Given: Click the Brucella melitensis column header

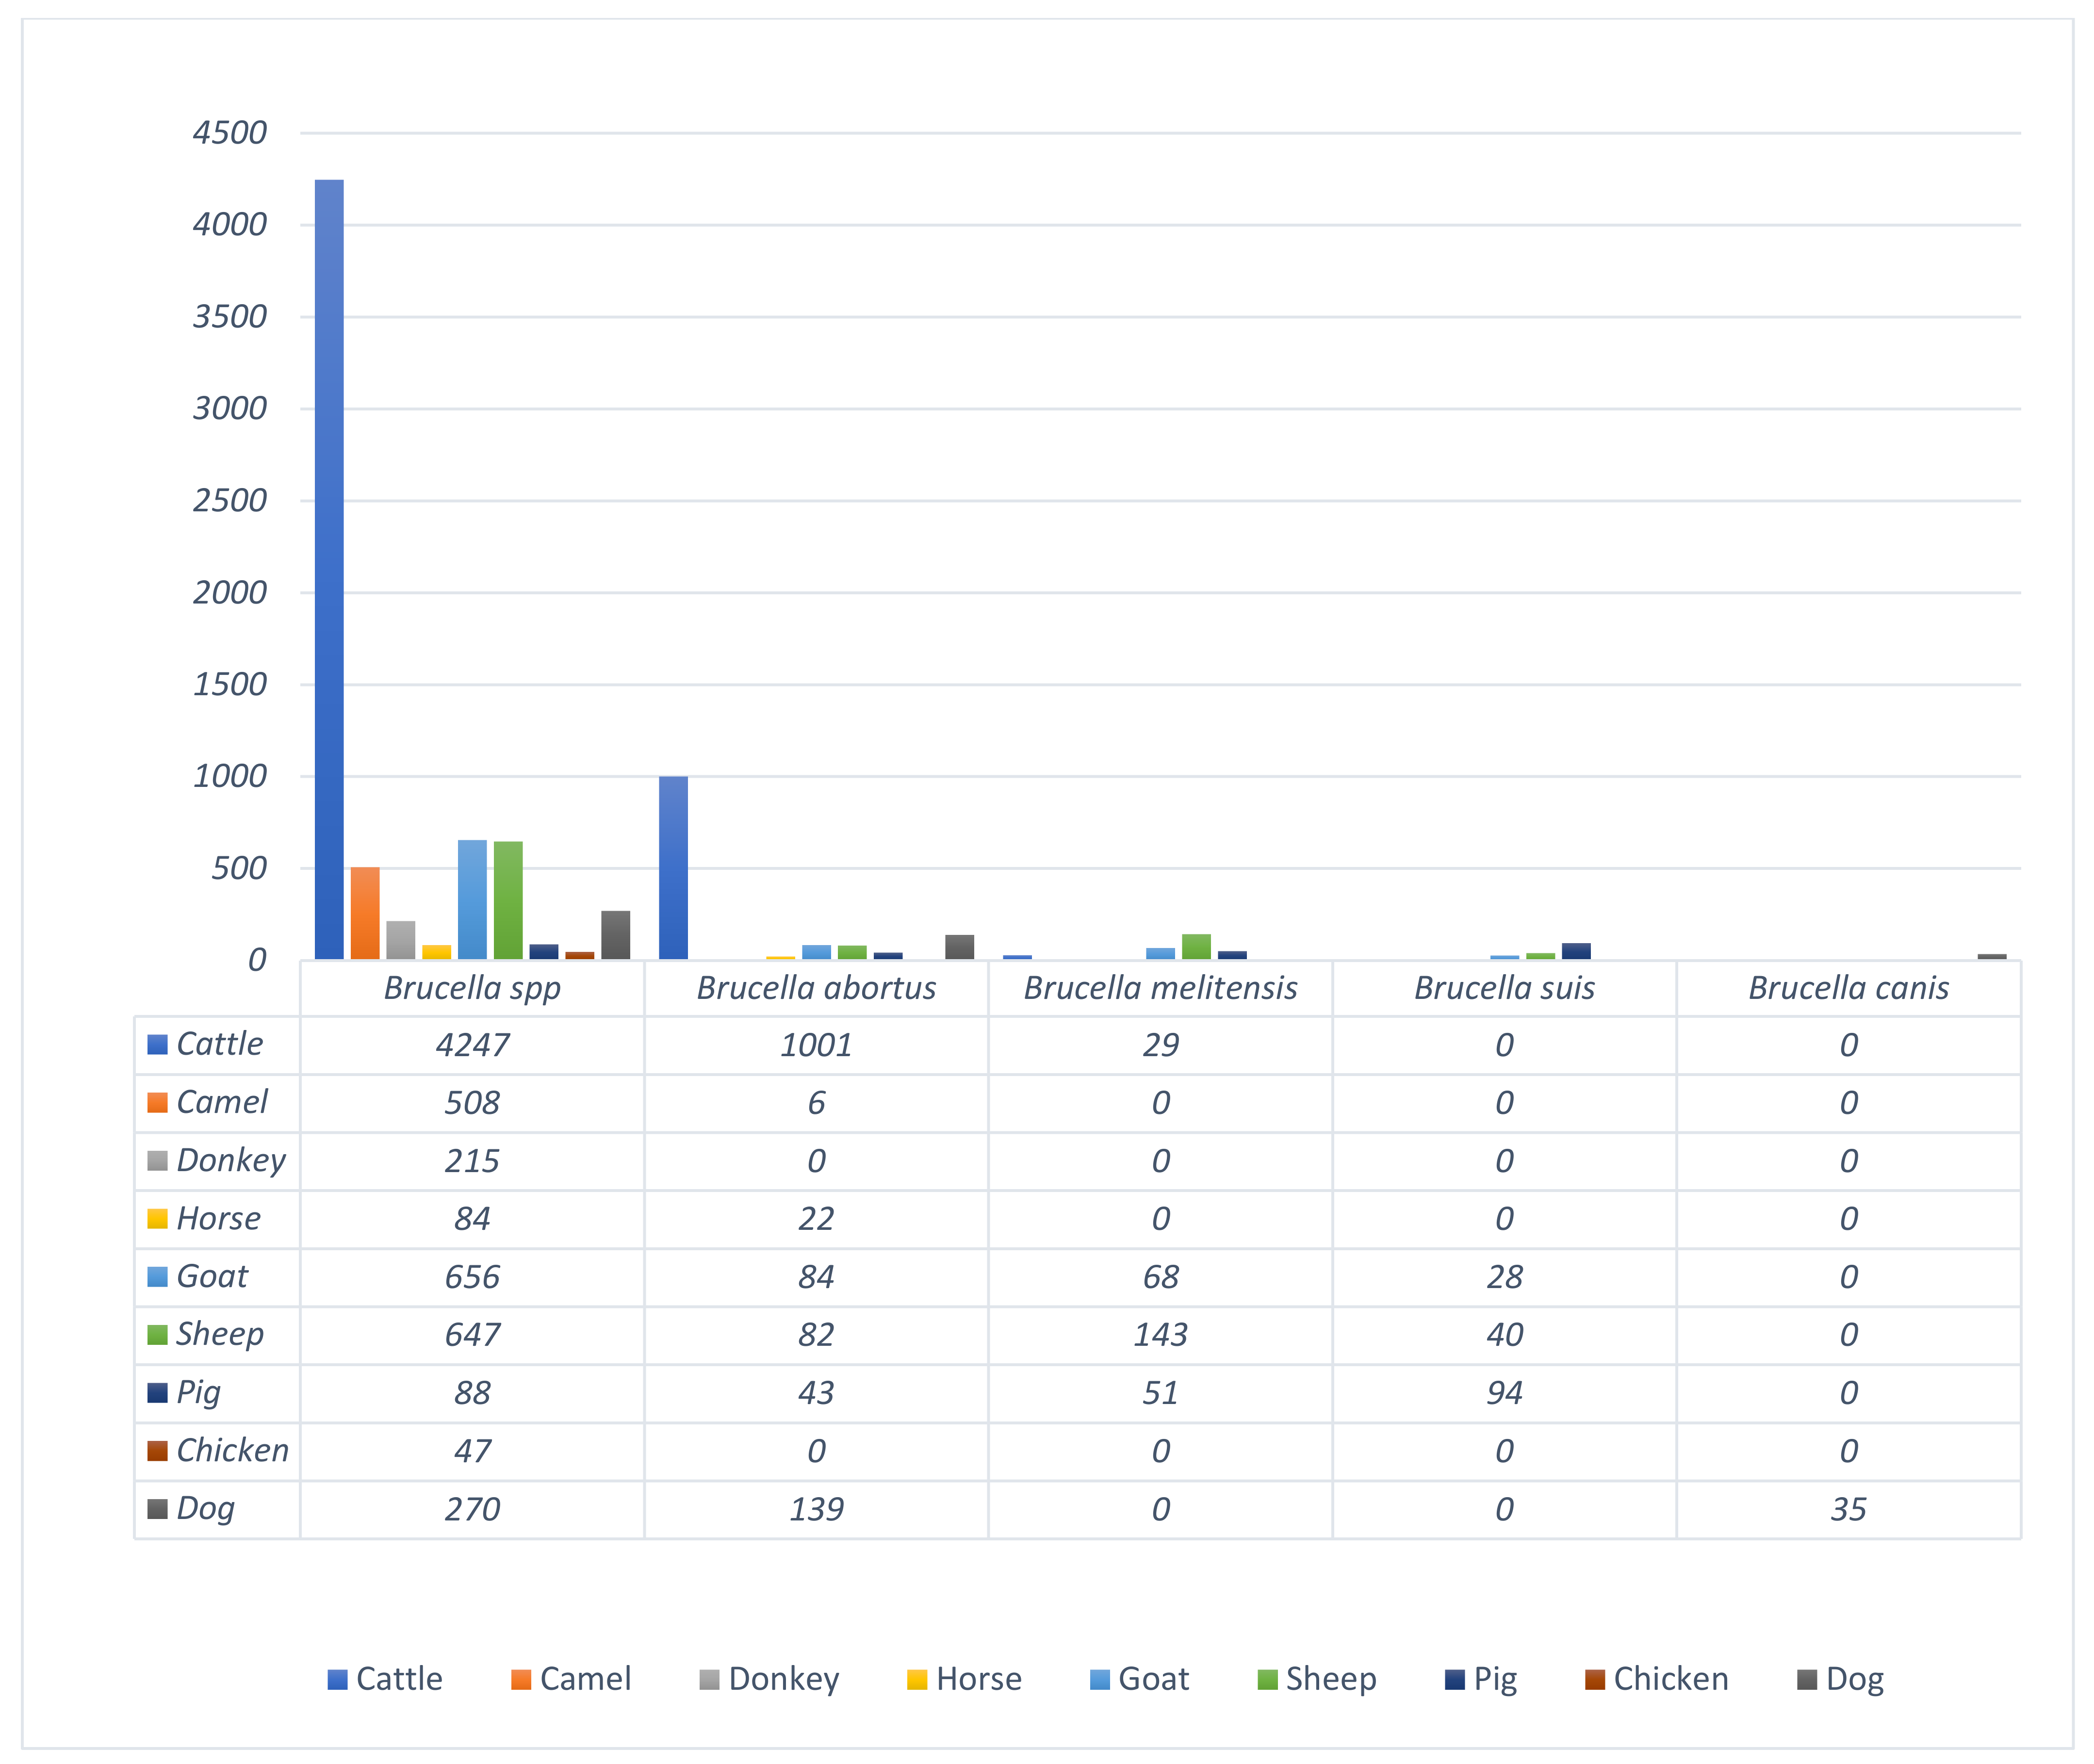Looking at the screenshot, I should pyautogui.click(x=1160, y=988).
